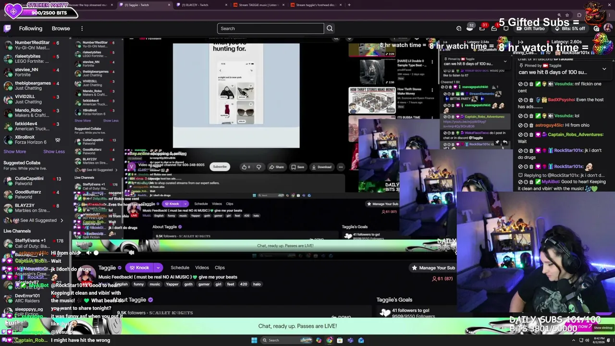Viewport: 615px width, 346px height.
Task: Click the goth stream tag
Action: coord(188,284)
